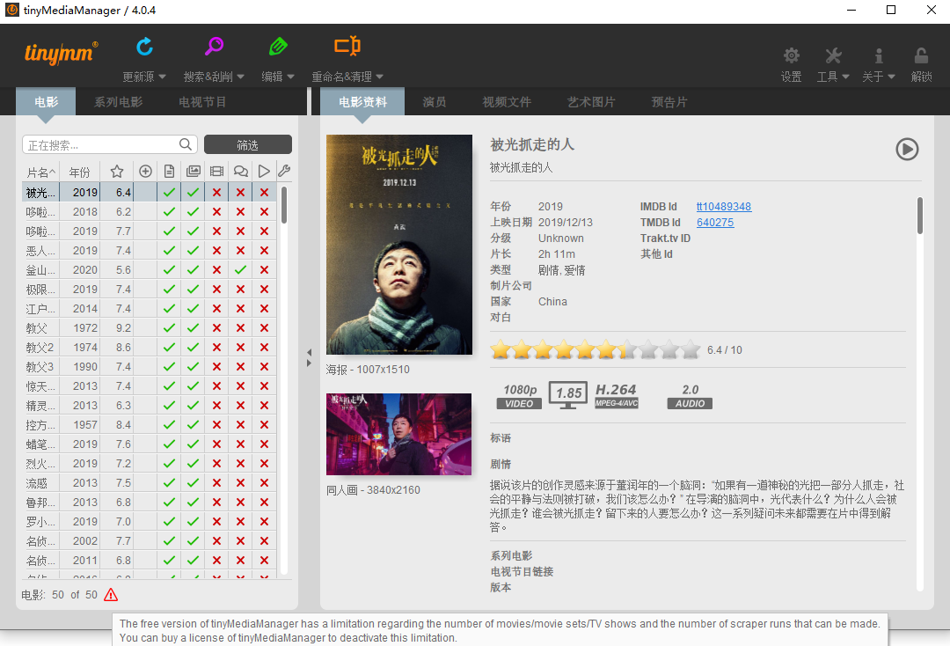The height and width of the screenshot is (646, 950).
Task: Click the subtitle red X in 1957 8.4 row
Action: pos(240,425)
